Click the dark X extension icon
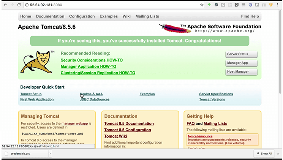Image resolution: width=283 pixels, height=160 pixels. point(216,5)
